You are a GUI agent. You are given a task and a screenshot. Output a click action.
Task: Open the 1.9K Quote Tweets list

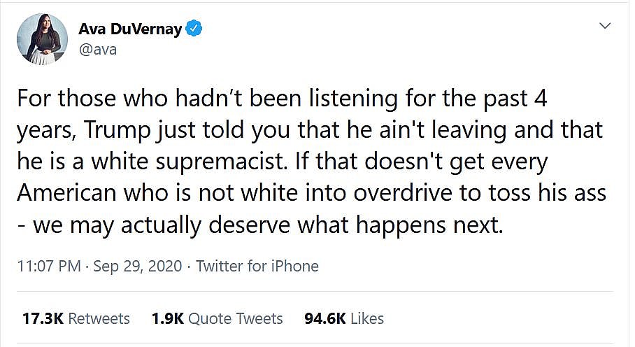click(217, 318)
